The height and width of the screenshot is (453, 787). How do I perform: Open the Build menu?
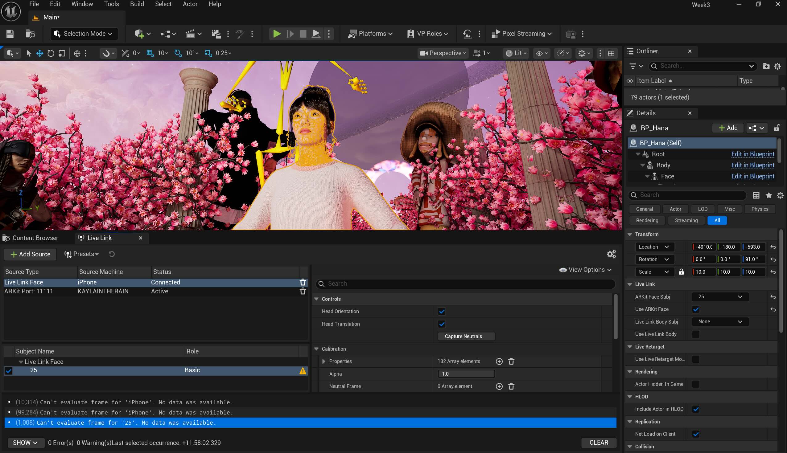coord(137,4)
